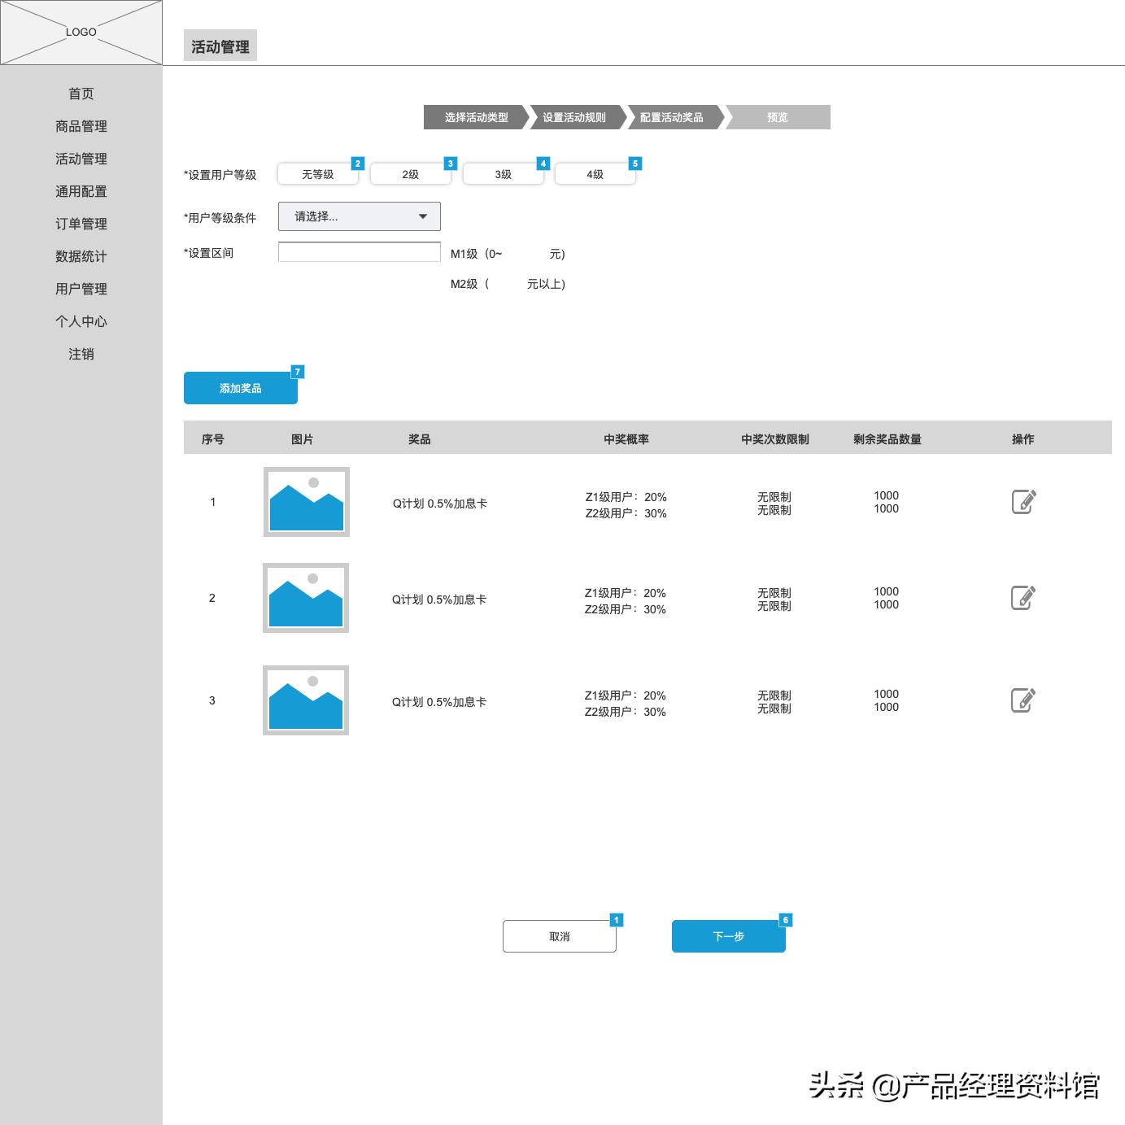Toggle the 2级 user level
1125x1125 pixels.
click(410, 173)
